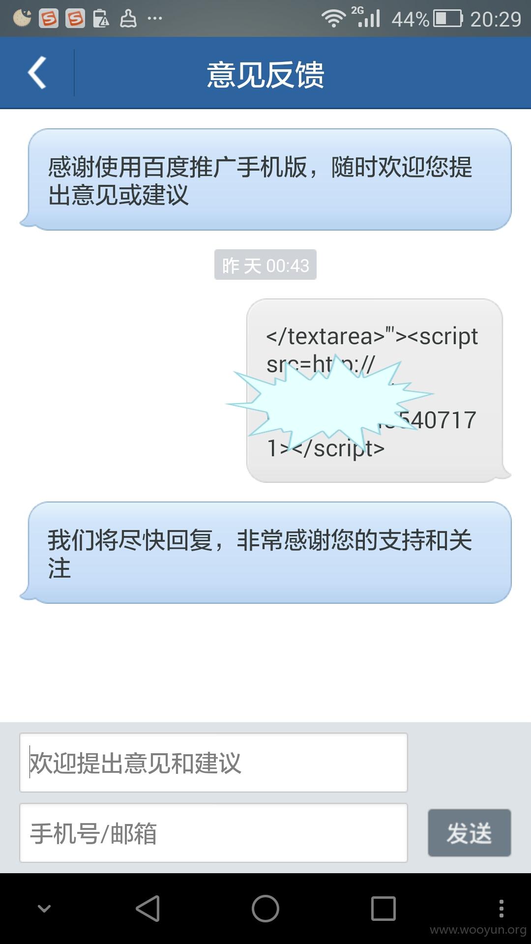
Task: Focus the 手机号/邮箱 contact field
Action: tap(213, 833)
